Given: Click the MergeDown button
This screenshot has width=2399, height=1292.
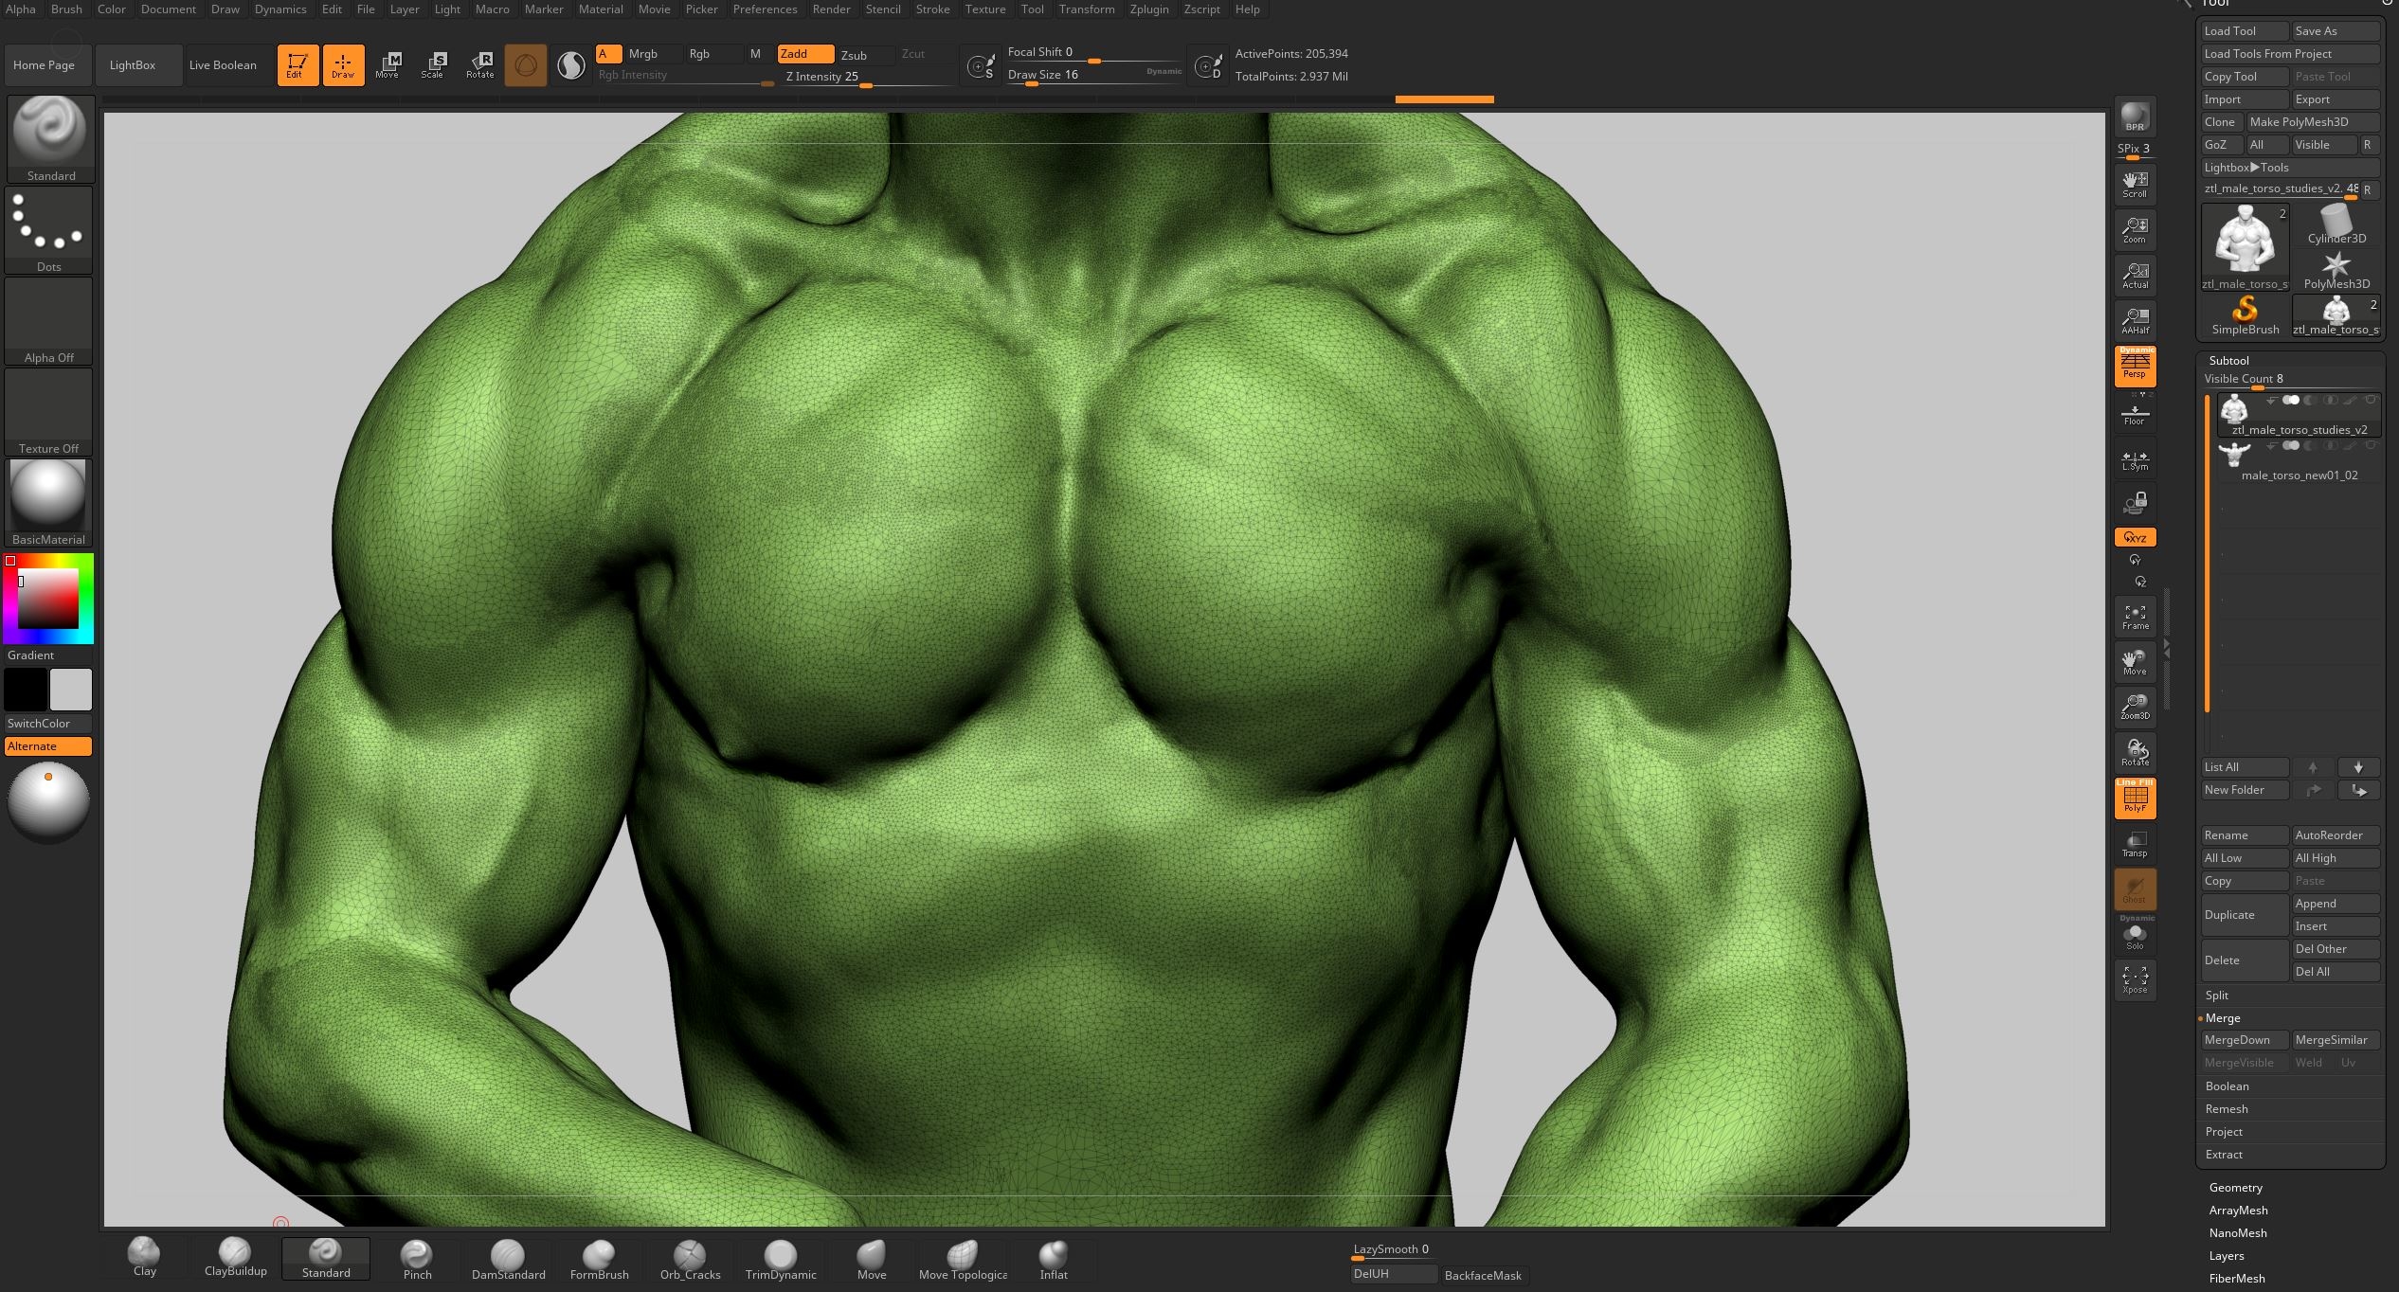Looking at the screenshot, I should click(2245, 1040).
